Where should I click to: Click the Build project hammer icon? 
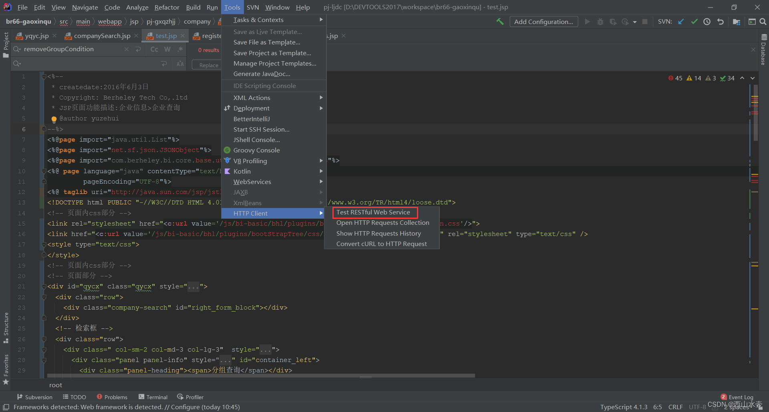coord(500,22)
